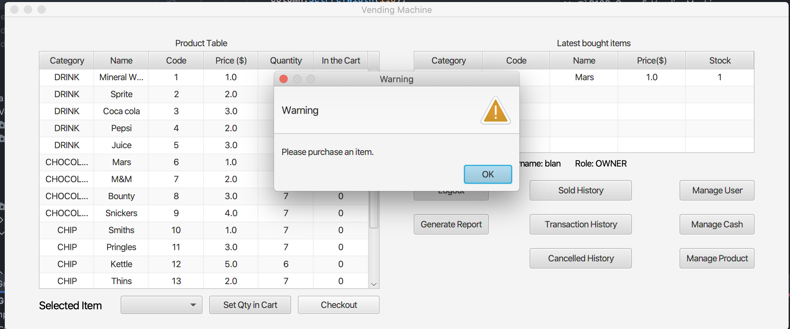Select the Mars row in Latest bought items

[x=584, y=77]
